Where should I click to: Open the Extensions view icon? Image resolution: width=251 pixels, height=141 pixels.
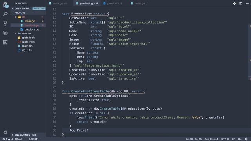tap(5, 42)
